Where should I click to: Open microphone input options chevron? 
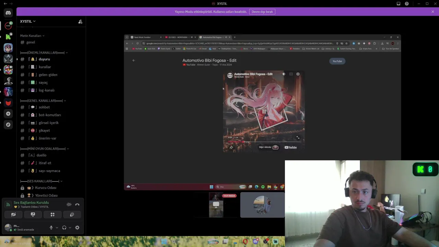pos(57,227)
